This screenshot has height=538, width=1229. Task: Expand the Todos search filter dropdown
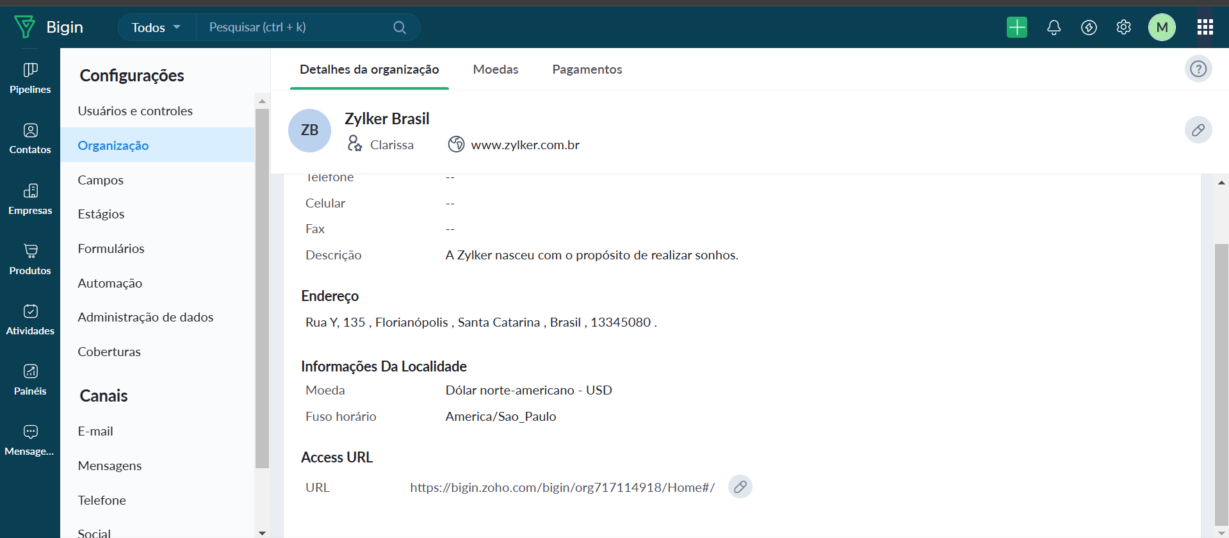(156, 27)
